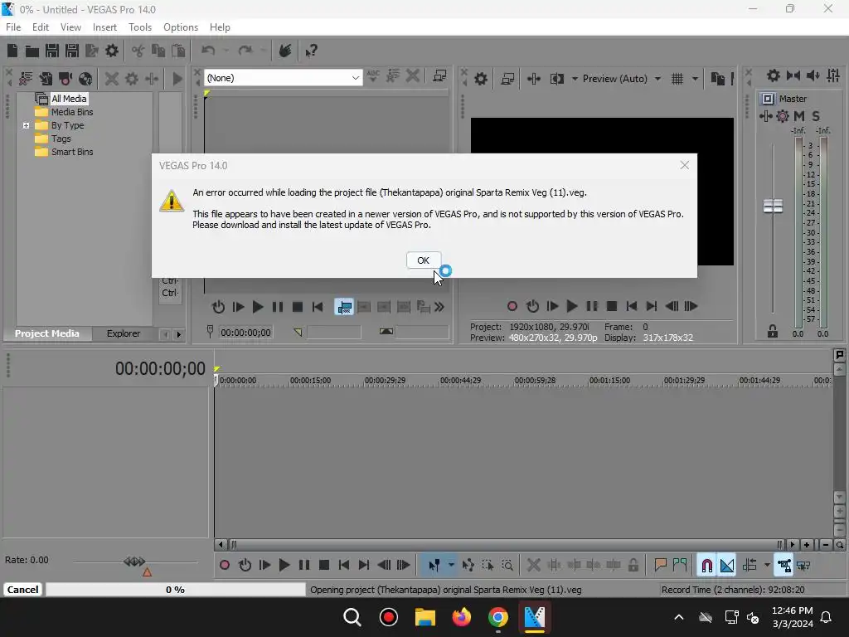Image resolution: width=849 pixels, height=637 pixels.
Task: Cancel the project loading in status bar
Action: [x=22, y=590]
